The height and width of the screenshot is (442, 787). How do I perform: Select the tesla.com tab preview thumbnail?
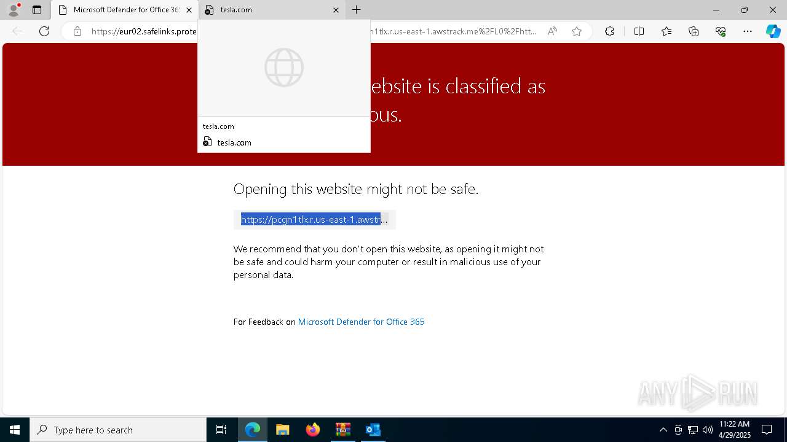coord(284,68)
